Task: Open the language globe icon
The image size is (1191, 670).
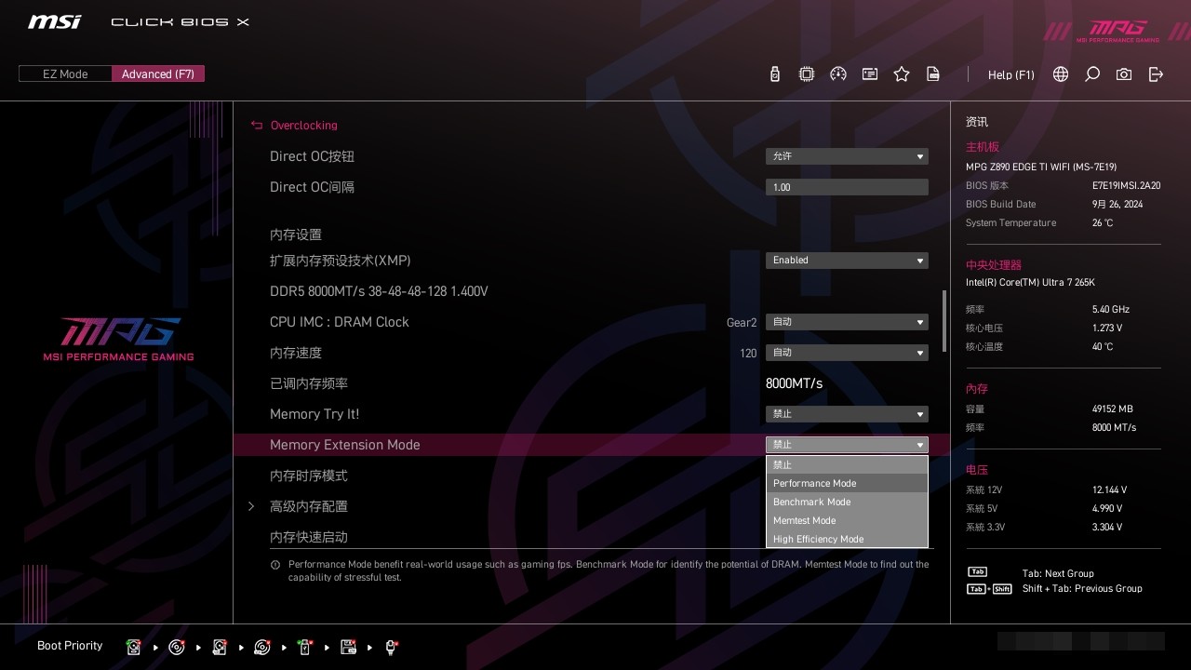Action: (x=1061, y=74)
